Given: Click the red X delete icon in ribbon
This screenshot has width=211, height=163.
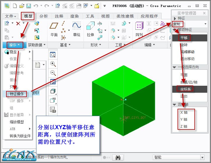Looking at the screenshot, I should pos(18,23).
